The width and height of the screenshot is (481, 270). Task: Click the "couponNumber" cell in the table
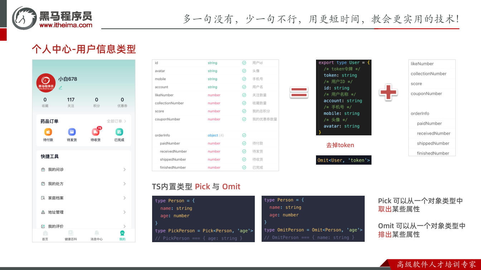167,119
